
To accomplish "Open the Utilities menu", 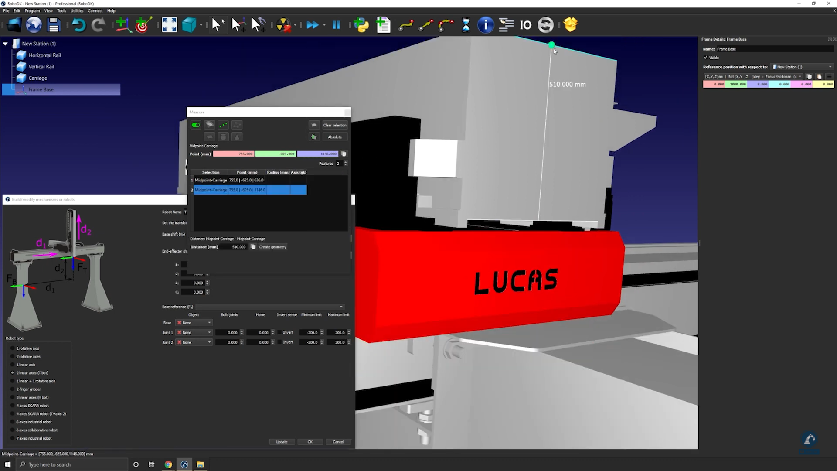I will [x=77, y=11].
